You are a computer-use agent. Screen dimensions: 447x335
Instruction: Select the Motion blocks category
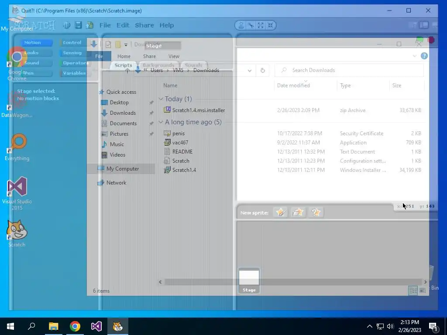tap(37, 42)
